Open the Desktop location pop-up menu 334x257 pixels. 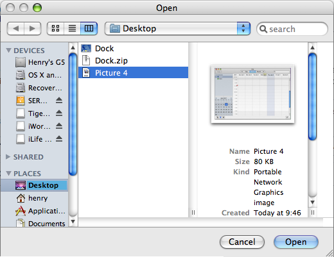177,28
